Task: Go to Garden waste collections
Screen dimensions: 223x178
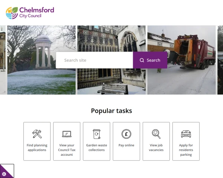Action: pyautogui.click(x=97, y=148)
